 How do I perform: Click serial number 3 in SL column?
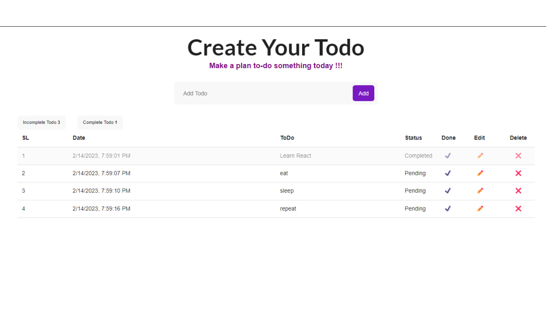(x=24, y=191)
